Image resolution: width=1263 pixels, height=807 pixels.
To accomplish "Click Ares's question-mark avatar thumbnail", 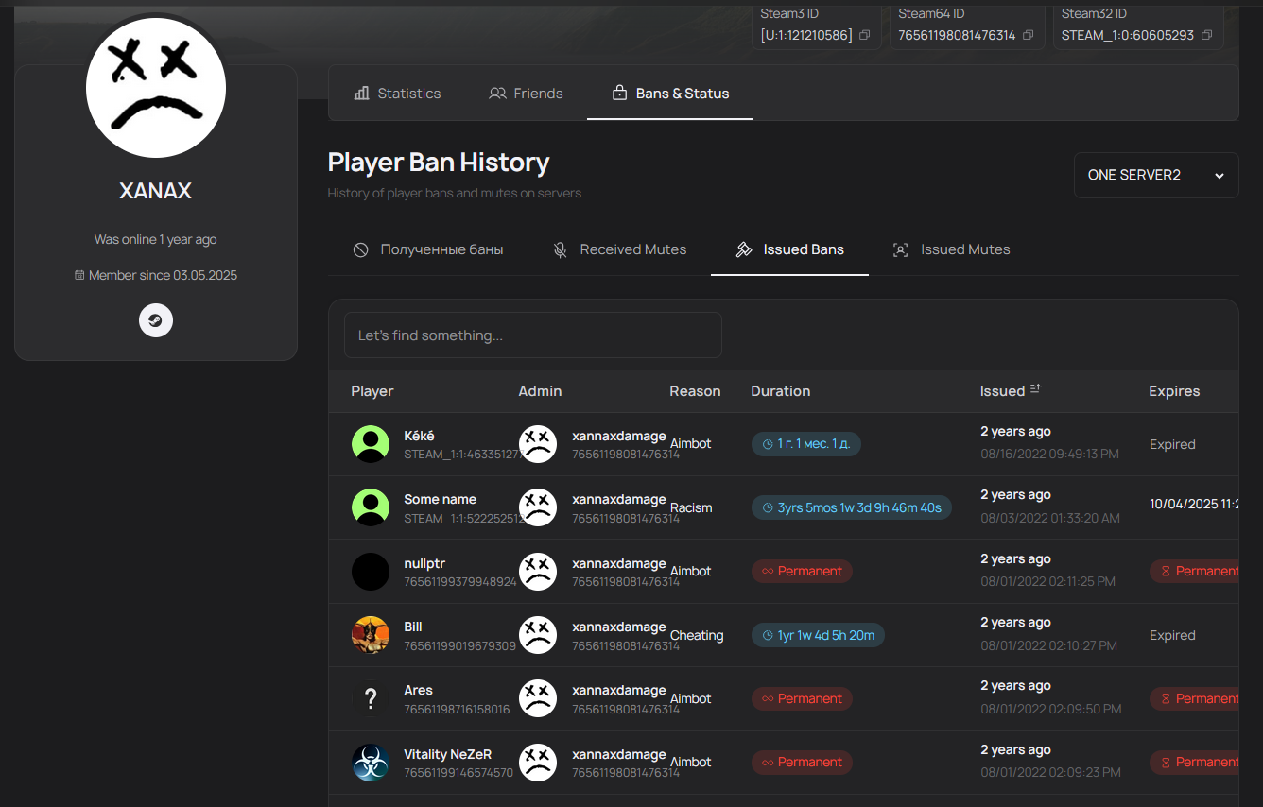I will 370,698.
